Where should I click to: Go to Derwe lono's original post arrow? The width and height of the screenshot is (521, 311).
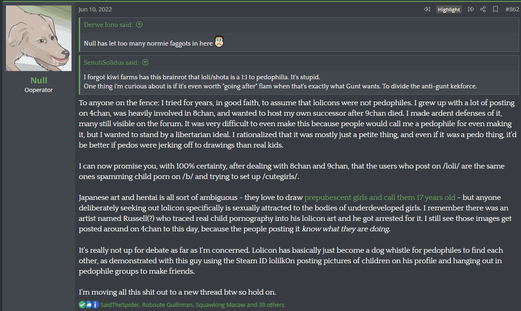tap(139, 25)
